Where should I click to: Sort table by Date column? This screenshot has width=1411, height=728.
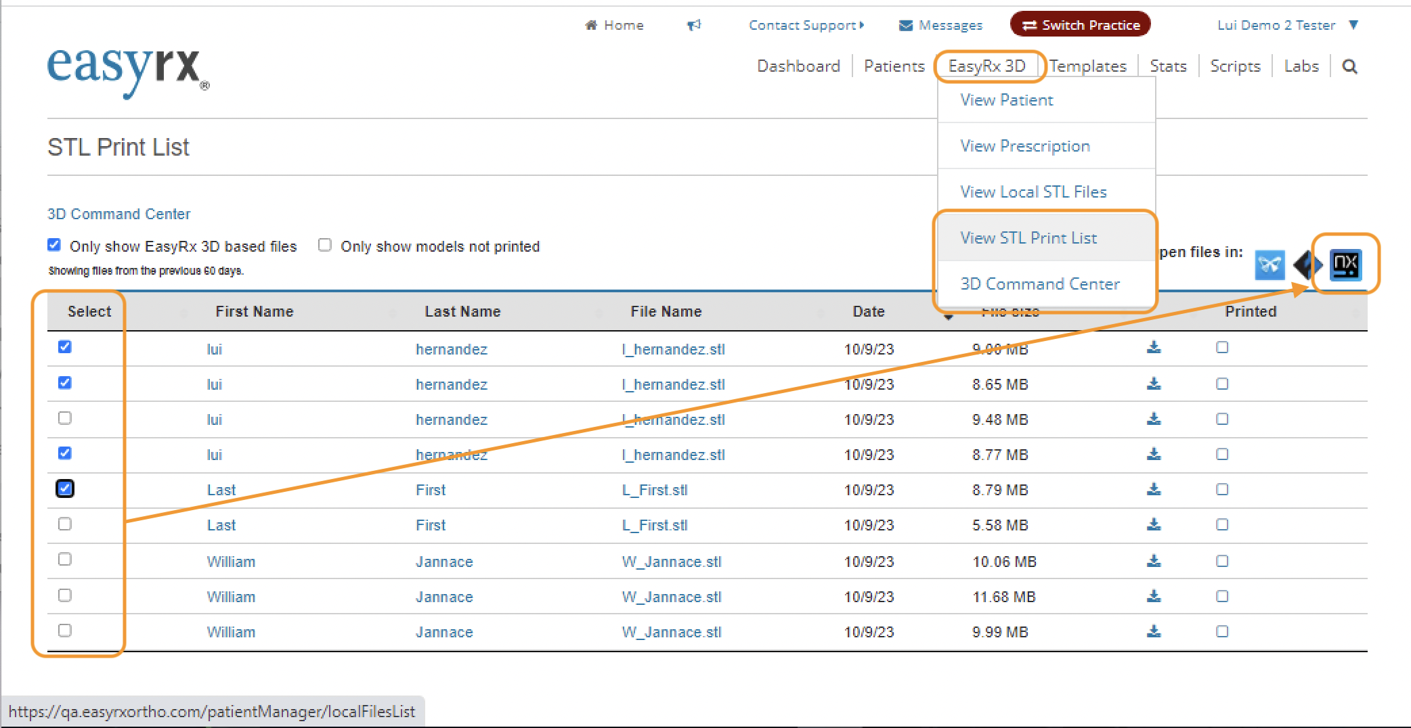869,311
